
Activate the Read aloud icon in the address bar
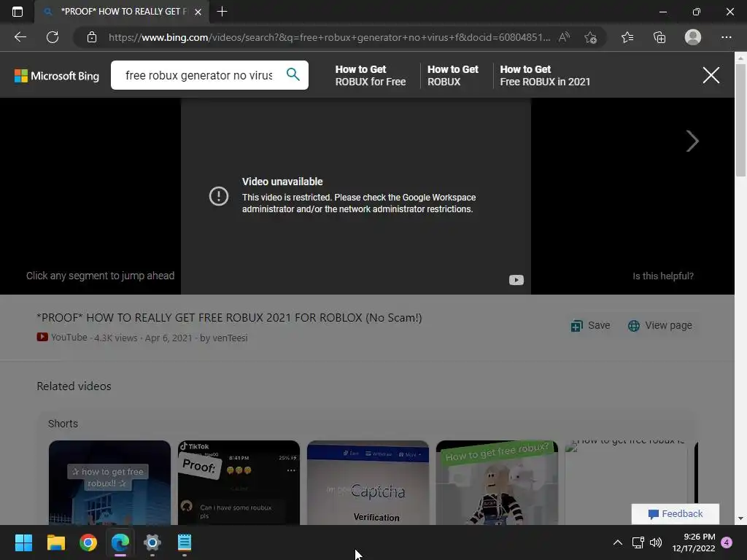[564, 37]
